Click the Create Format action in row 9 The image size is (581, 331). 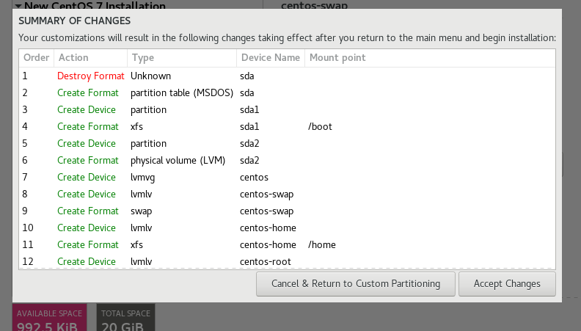coord(88,211)
